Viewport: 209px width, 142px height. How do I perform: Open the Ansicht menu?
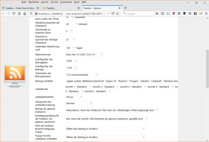45,2
